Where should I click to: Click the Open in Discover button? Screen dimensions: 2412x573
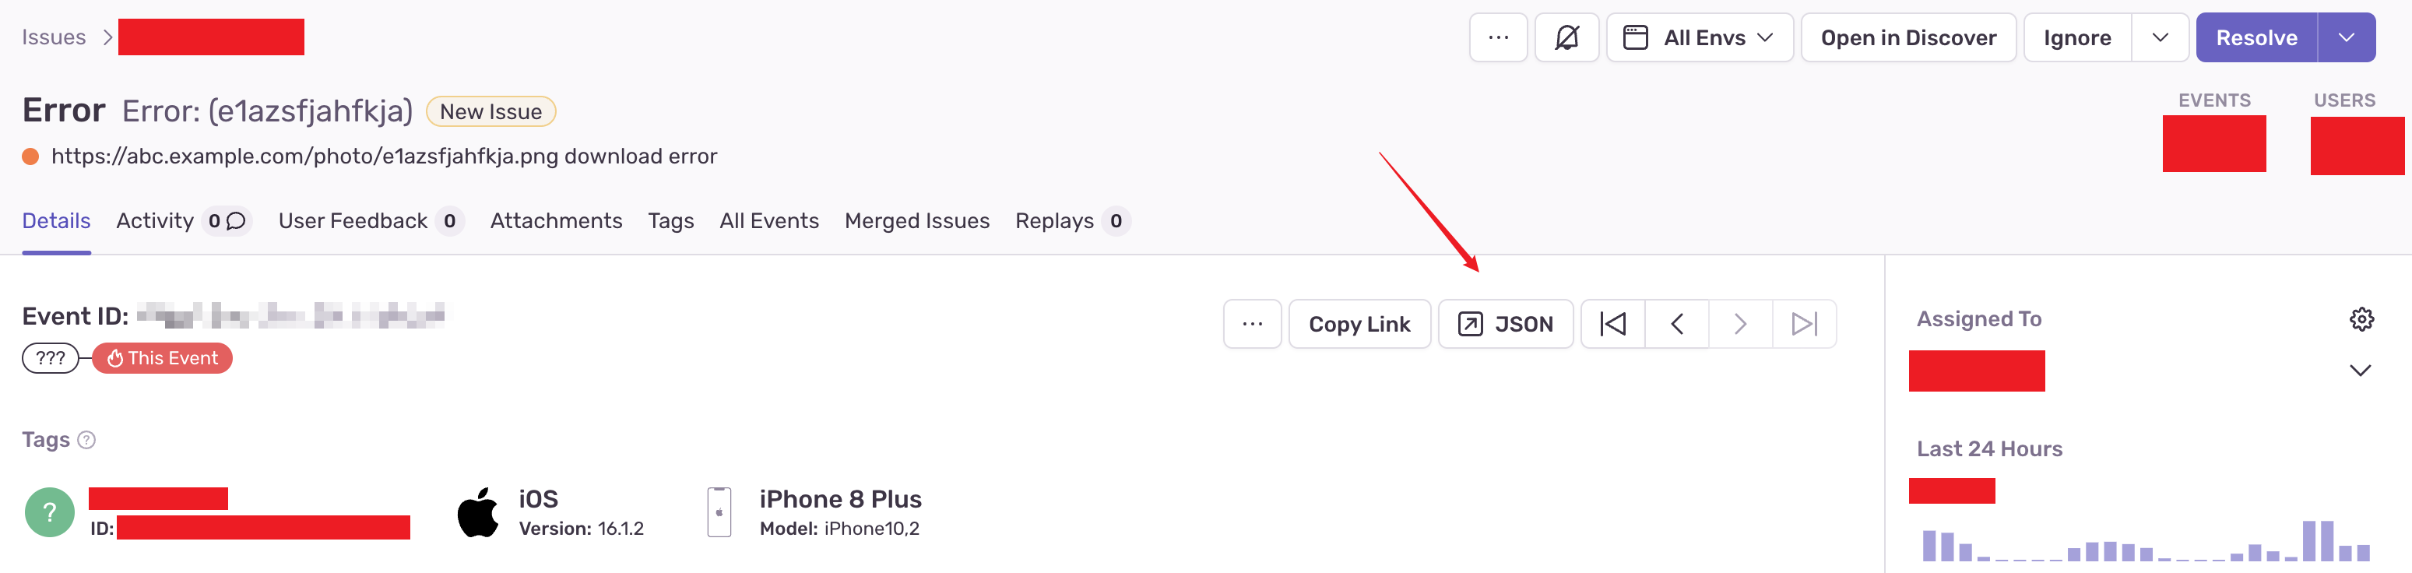(x=1908, y=37)
